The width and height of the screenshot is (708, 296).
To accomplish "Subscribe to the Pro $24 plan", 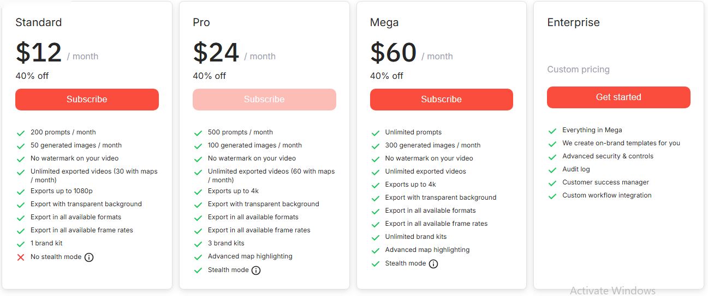I will pyautogui.click(x=264, y=100).
